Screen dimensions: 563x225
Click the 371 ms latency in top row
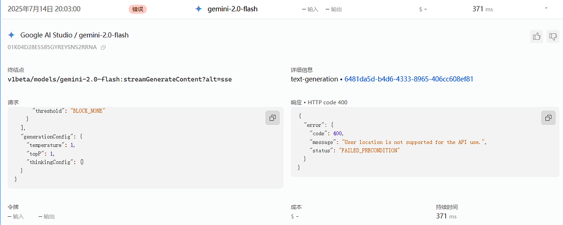(x=483, y=9)
